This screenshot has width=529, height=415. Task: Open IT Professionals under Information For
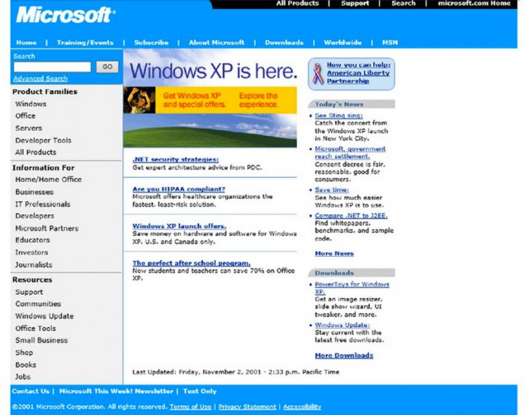[x=43, y=204]
